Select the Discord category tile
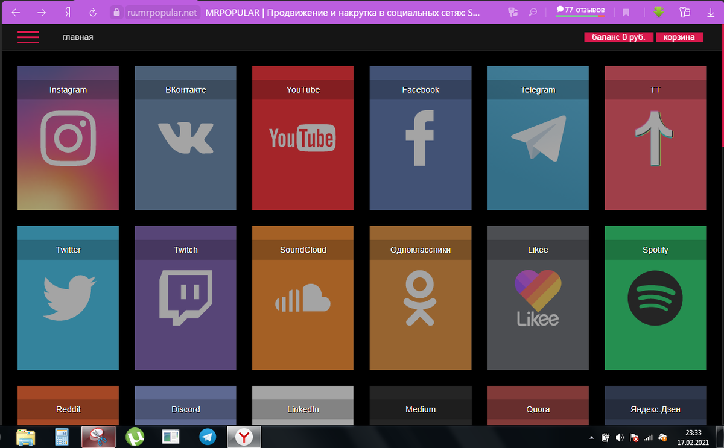This screenshot has width=724, height=448. click(186, 405)
